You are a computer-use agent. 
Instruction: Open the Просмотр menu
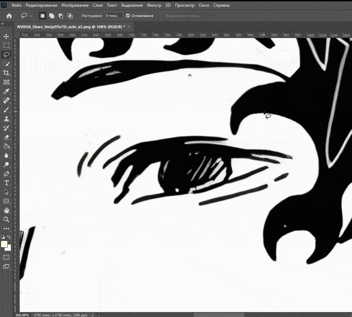tap(184, 5)
